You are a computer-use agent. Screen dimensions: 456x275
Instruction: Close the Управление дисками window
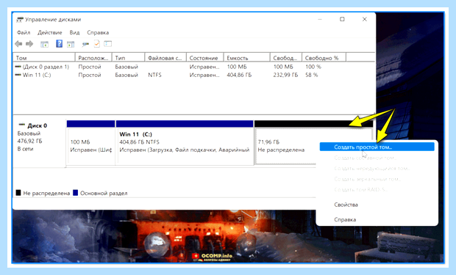364,19
